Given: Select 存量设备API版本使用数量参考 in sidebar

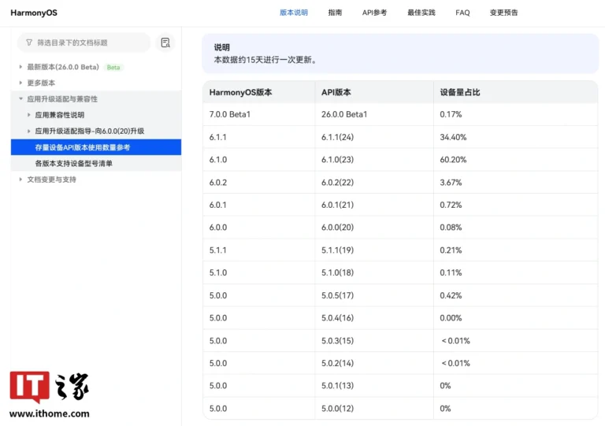Looking at the screenshot, I should click(x=96, y=147).
